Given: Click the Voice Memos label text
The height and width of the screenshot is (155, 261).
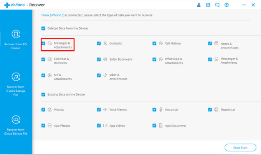Looking at the screenshot, I should click(x=118, y=110).
